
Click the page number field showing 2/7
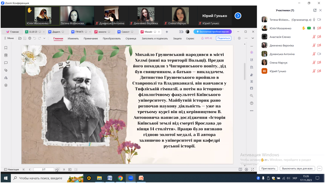pos(44,169)
